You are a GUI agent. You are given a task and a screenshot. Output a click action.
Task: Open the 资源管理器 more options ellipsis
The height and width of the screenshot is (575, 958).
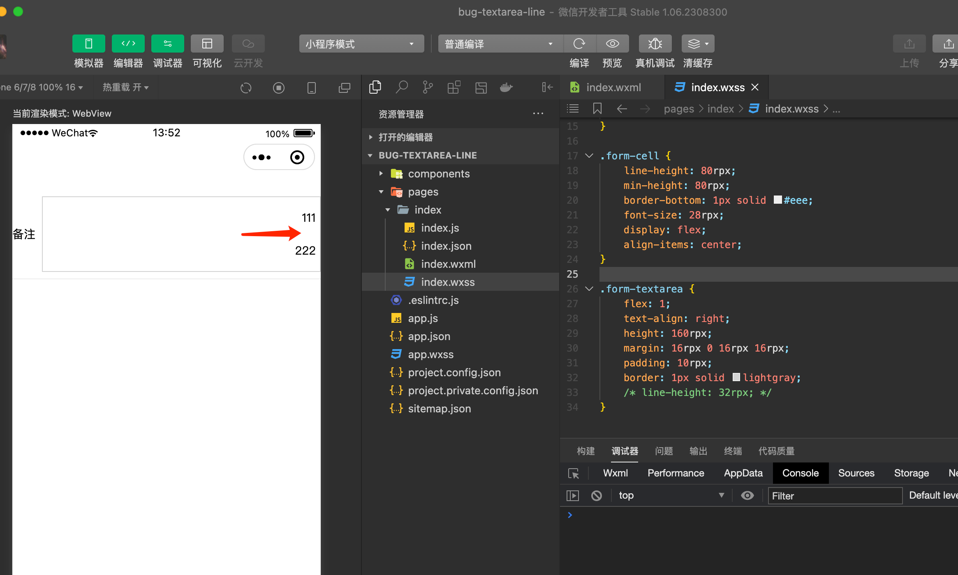[x=538, y=114]
